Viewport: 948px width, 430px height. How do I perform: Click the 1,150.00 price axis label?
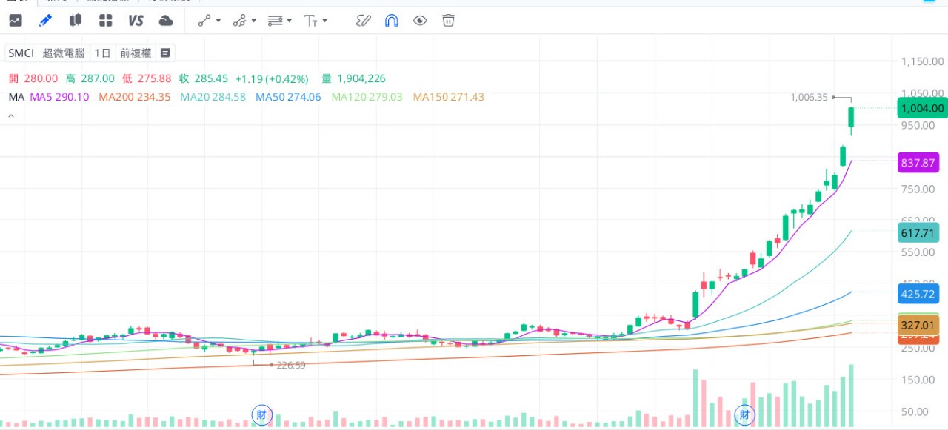[923, 61]
